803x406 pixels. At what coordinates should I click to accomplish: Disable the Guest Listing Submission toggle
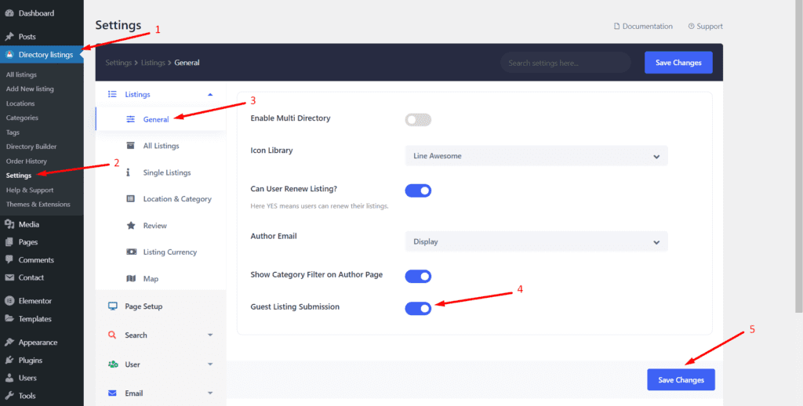(418, 309)
